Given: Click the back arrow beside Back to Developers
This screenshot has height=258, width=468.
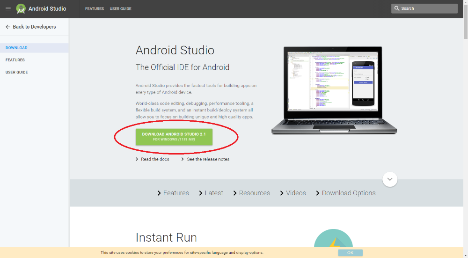Looking at the screenshot, I should (x=8, y=27).
